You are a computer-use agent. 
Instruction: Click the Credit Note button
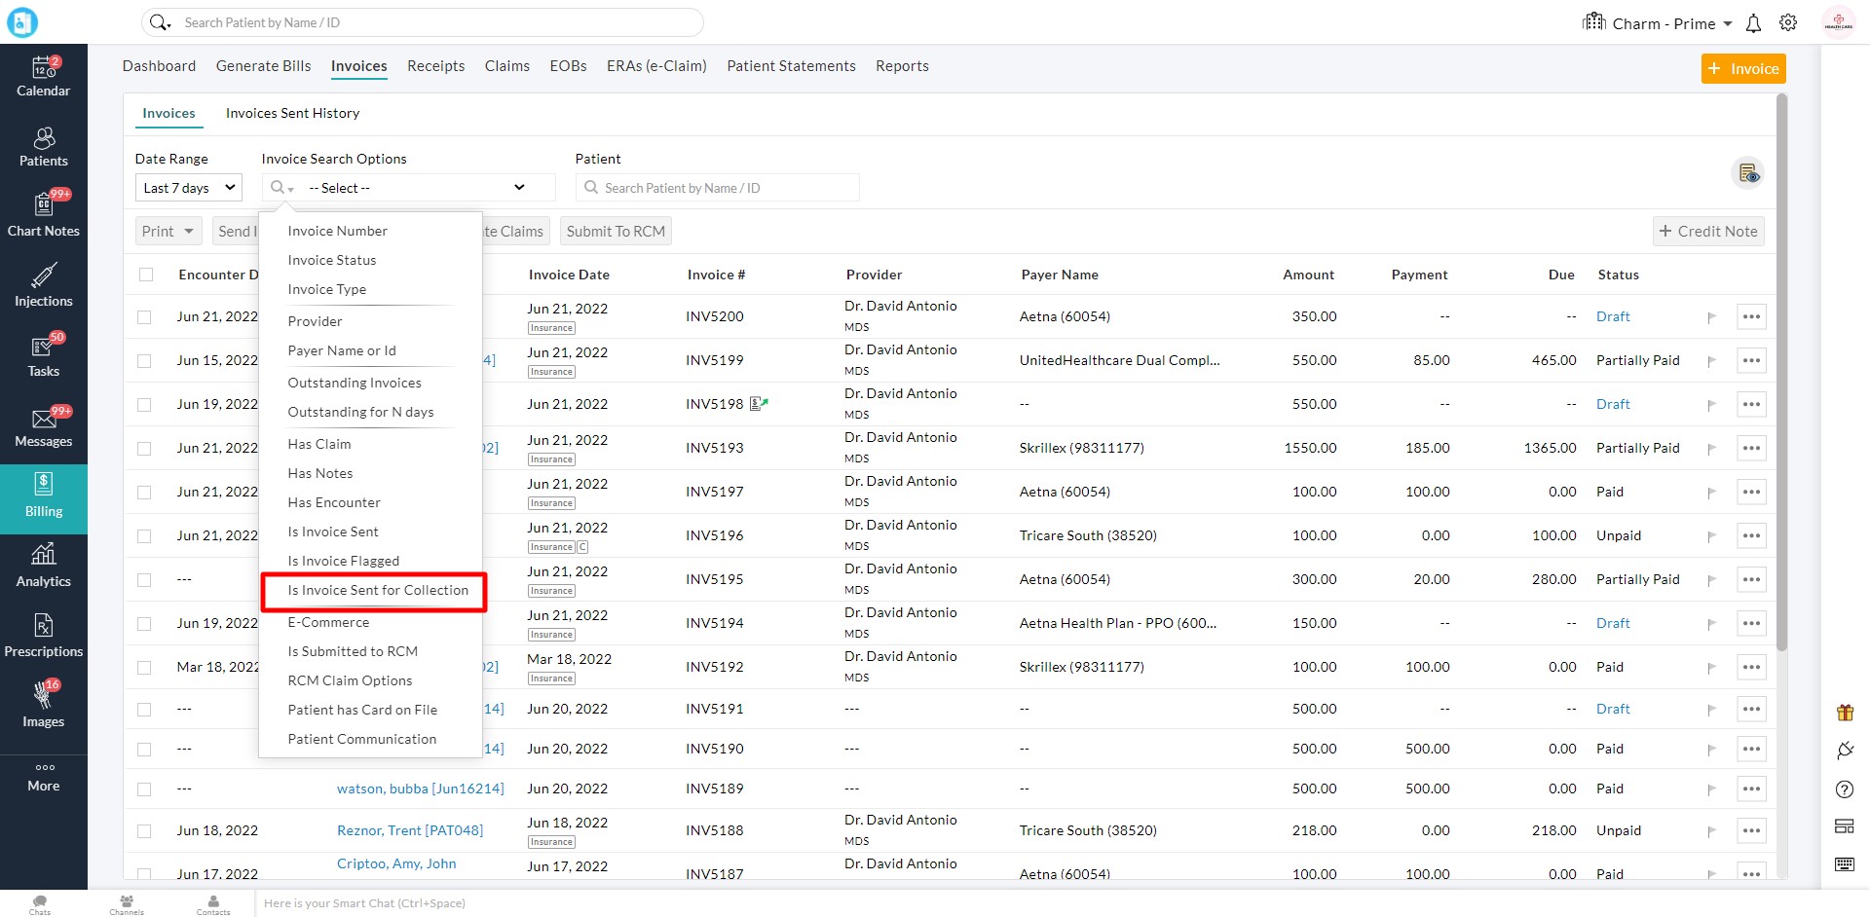(x=1708, y=231)
